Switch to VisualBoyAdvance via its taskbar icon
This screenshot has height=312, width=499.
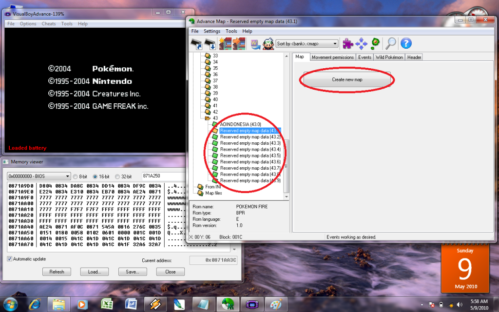point(252,304)
